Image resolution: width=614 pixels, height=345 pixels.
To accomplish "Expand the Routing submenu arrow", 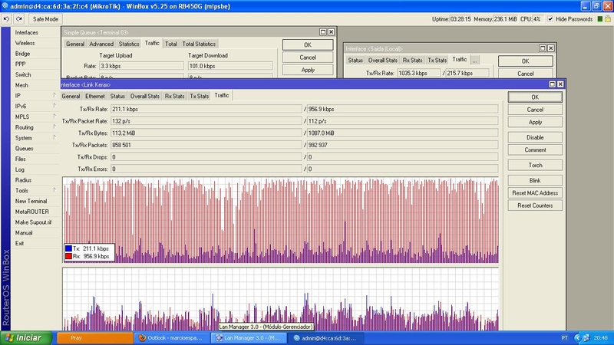I will tap(54, 127).
